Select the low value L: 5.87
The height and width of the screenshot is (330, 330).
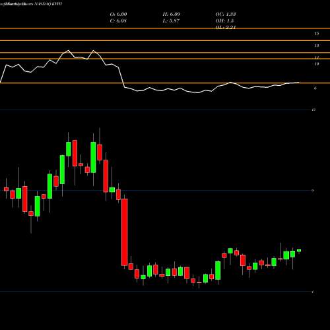[x=171, y=21]
